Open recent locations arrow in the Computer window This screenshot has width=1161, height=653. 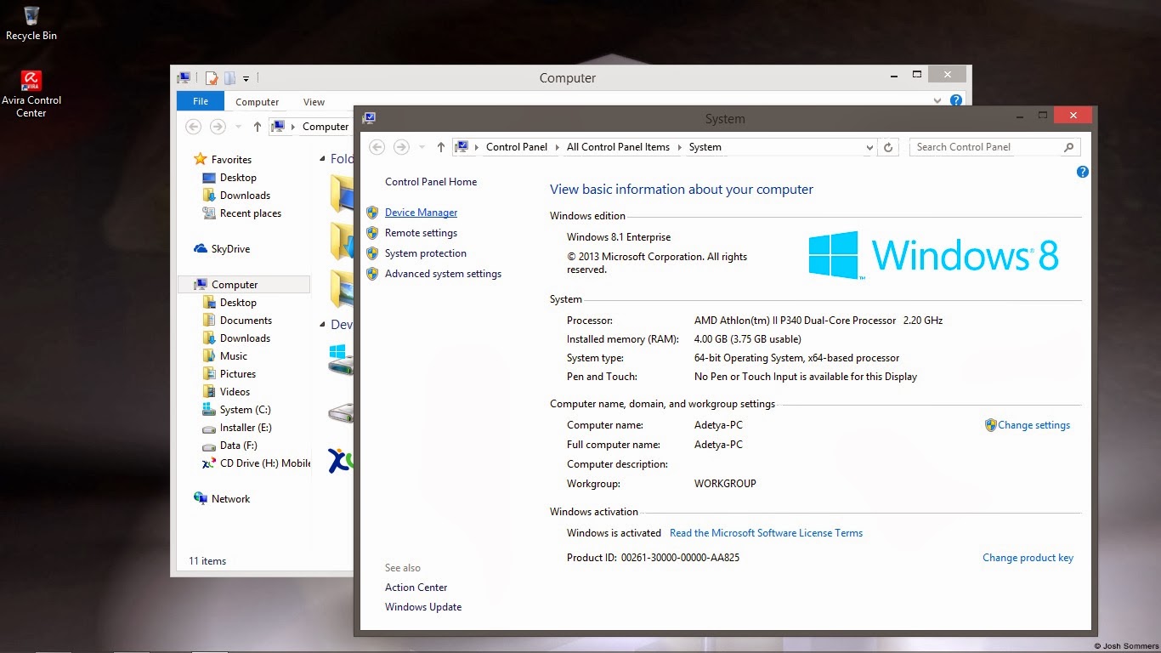[237, 128]
